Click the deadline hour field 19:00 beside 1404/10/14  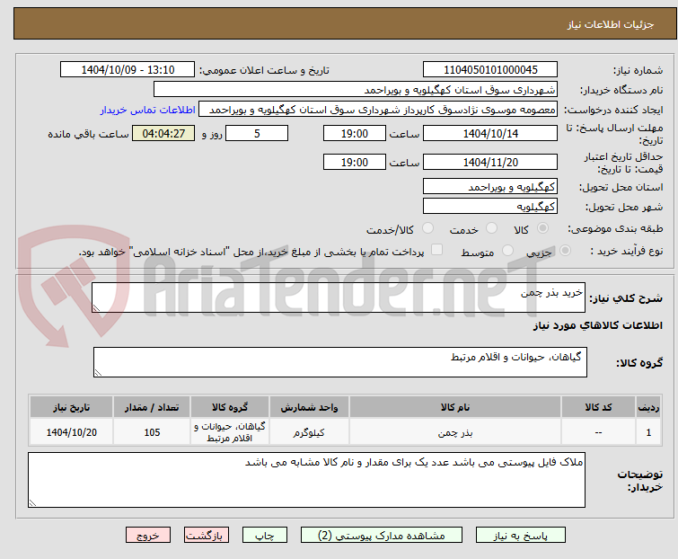coord(355,133)
